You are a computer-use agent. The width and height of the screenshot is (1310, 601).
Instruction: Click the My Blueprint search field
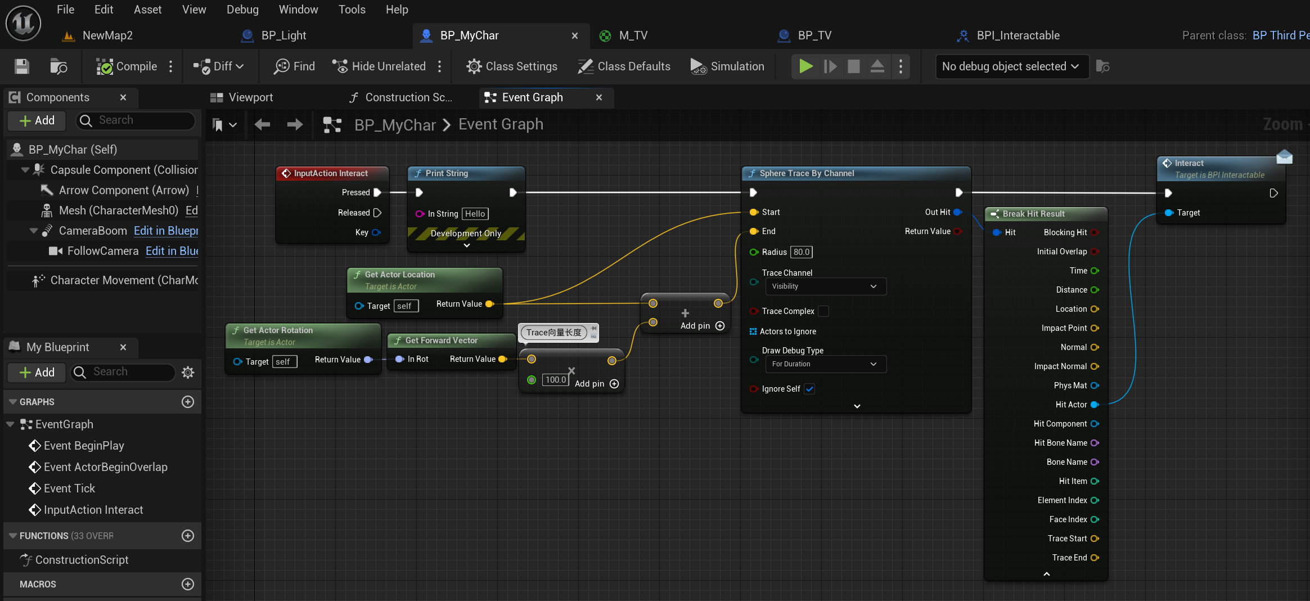point(123,372)
